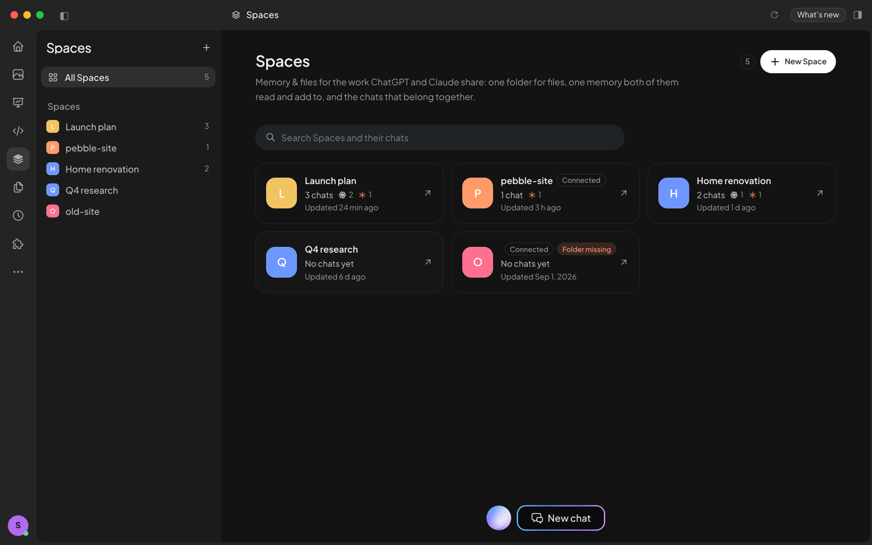Image resolution: width=872 pixels, height=545 pixels.
Task: Add a space with the sidebar plus icon
Action: (206, 47)
